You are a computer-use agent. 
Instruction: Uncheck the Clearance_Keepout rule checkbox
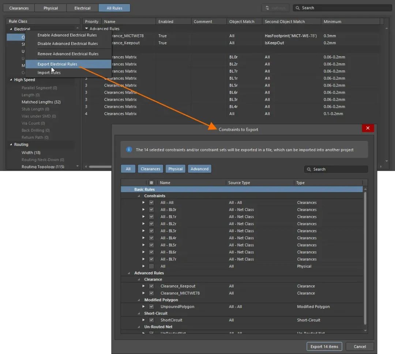click(x=151, y=286)
